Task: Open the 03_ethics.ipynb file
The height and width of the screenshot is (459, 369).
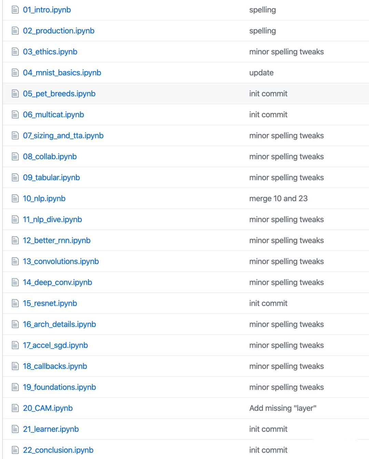Action: pos(50,52)
